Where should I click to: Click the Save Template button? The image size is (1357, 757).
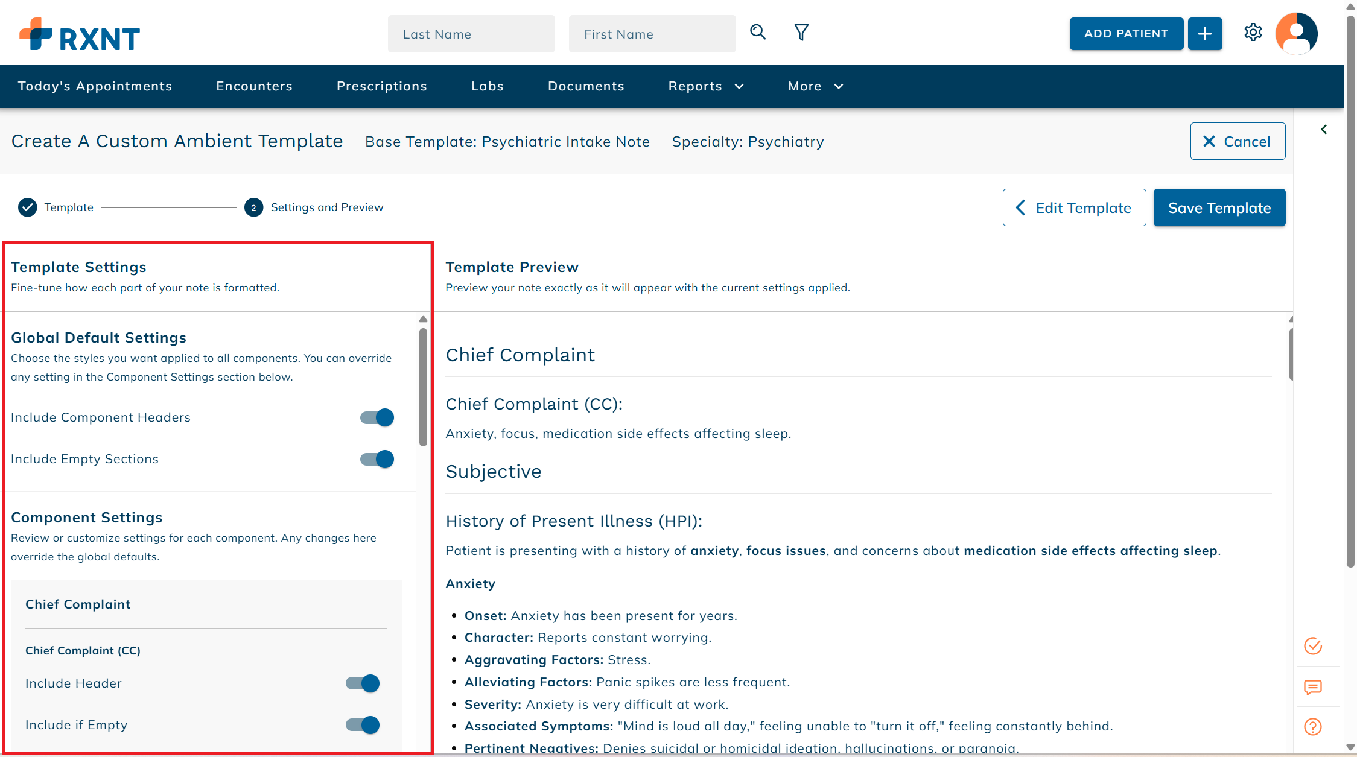1219,208
